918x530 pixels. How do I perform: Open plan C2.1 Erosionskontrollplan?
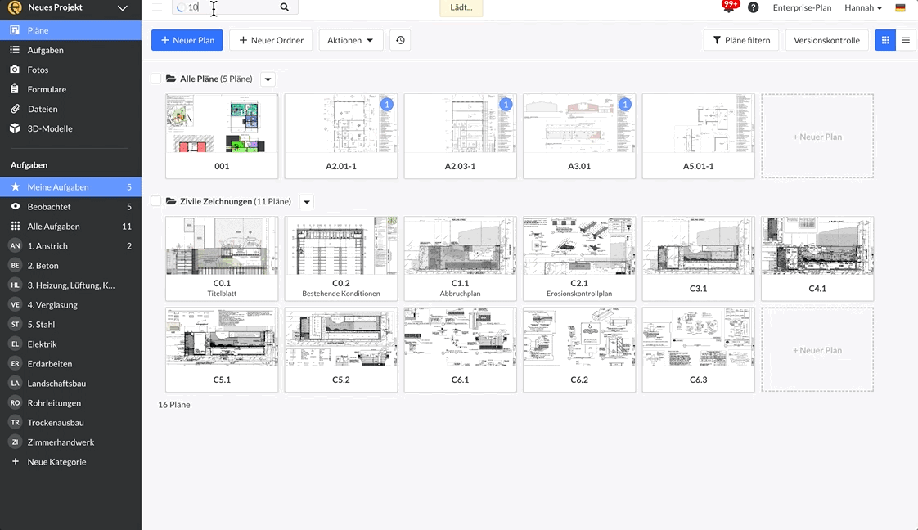[x=579, y=258]
